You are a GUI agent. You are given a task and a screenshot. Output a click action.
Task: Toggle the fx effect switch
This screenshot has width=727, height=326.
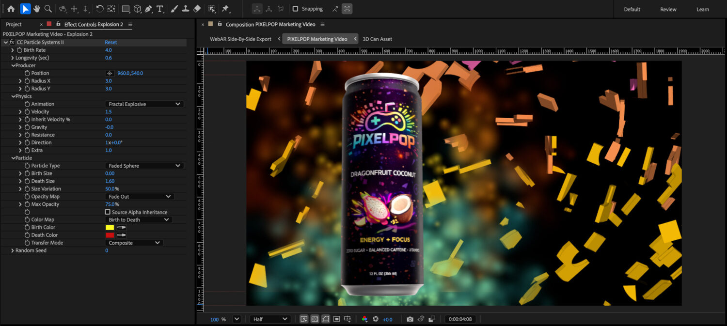tap(12, 42)
